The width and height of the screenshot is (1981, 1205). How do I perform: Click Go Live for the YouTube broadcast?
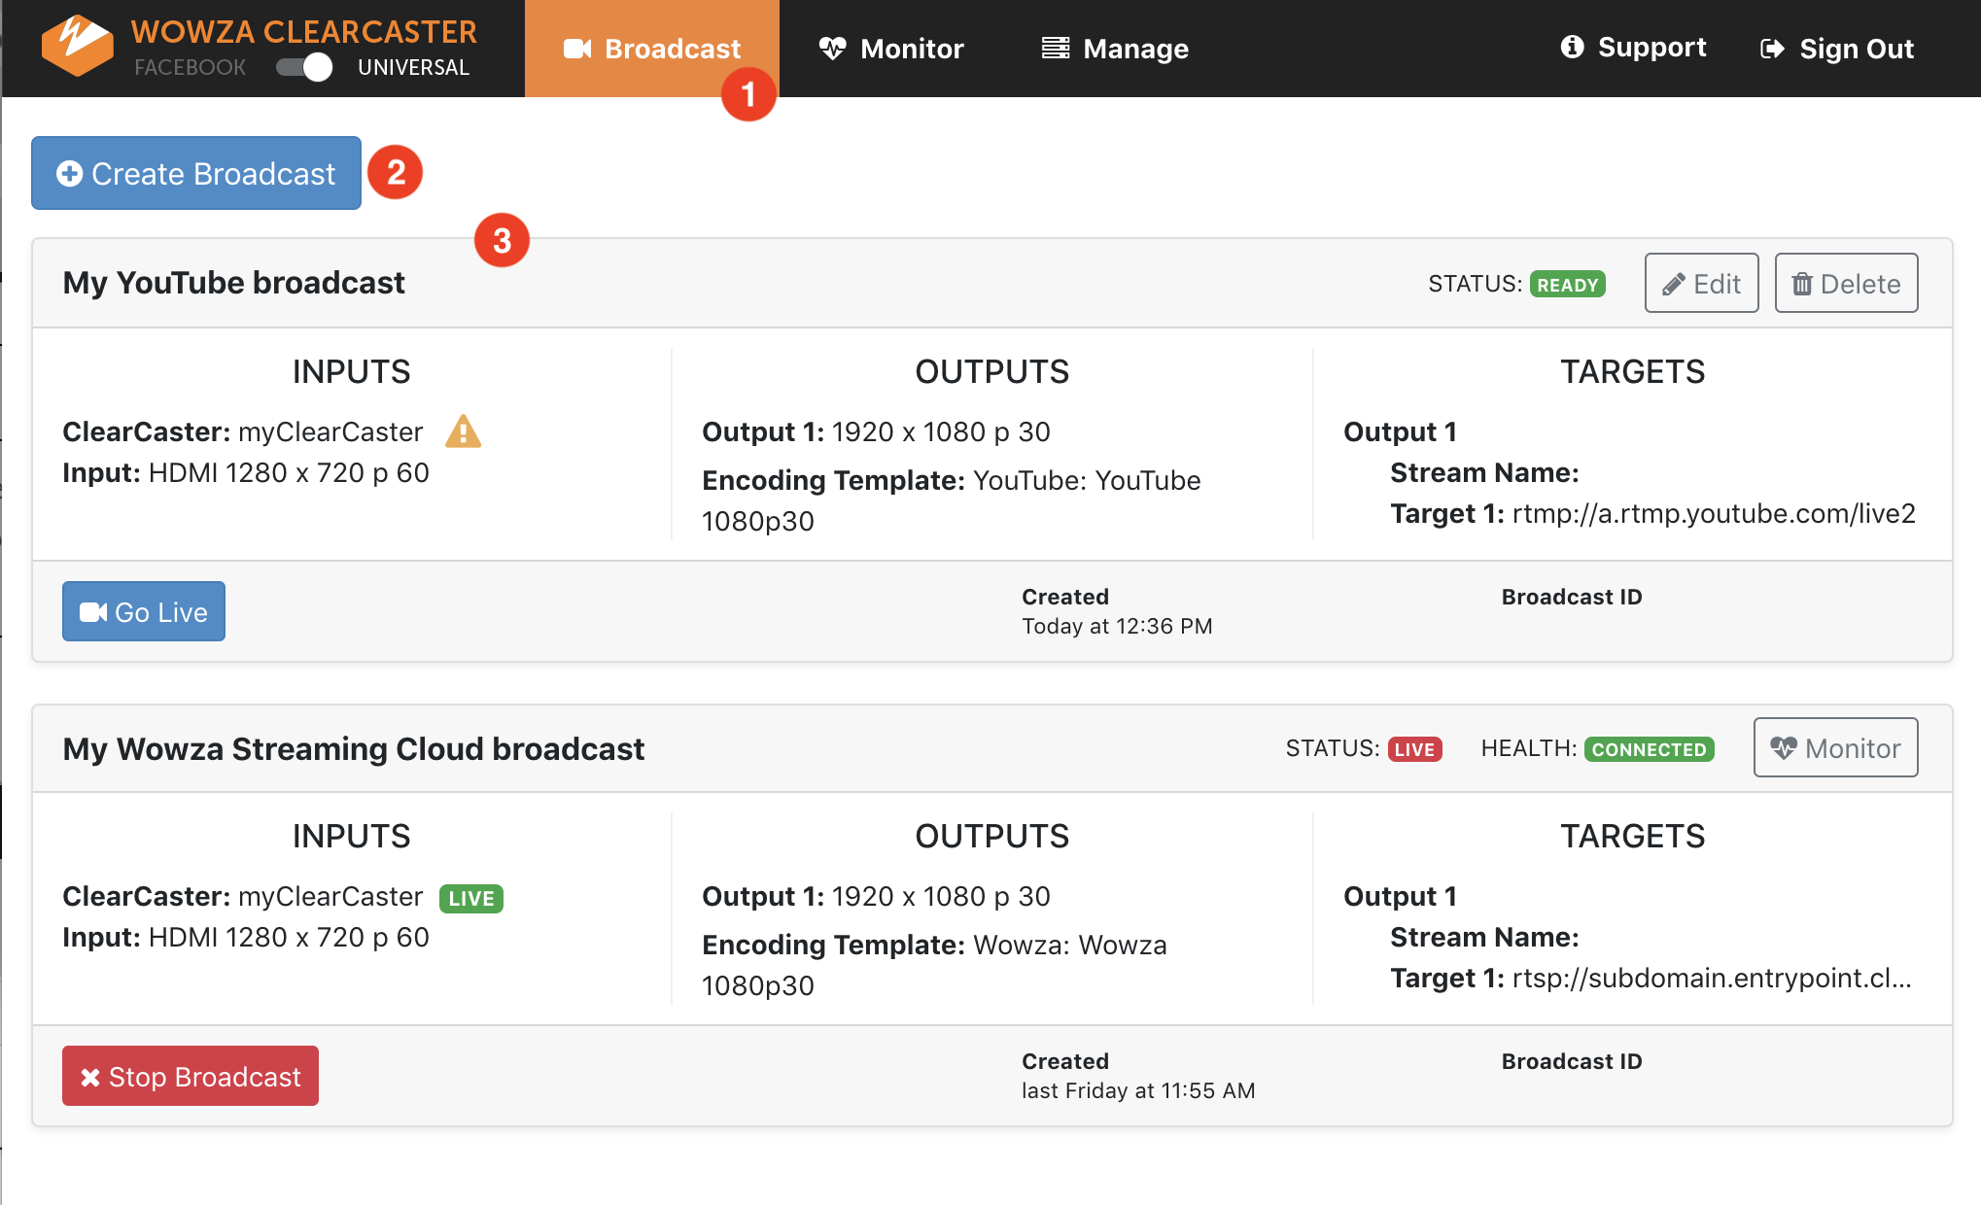[x=144, y=611]
